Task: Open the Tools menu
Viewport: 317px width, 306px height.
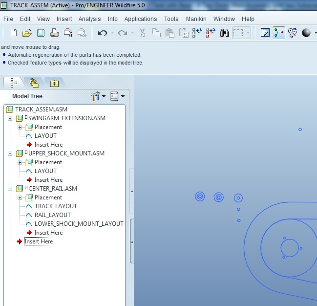Action: tap(171, 19)
